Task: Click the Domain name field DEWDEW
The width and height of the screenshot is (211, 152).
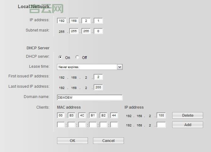Action: (x=90, y=97)
